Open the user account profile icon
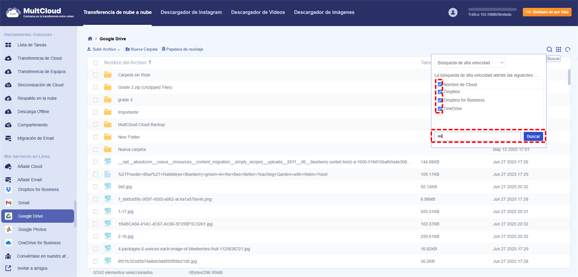 (452, 13)
